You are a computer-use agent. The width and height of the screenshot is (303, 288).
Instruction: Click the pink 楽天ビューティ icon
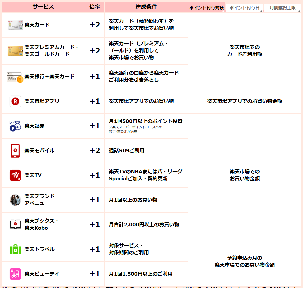15,274
